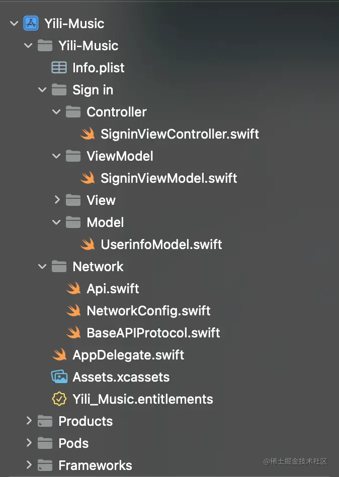Select the Yili-Music group label
The image size is (339, 477).
point(89,46)
